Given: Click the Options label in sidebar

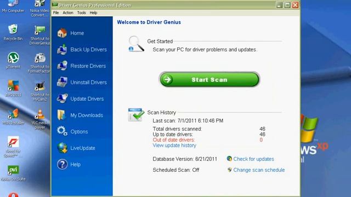Looking at the screenshot, I should [79, 131].
